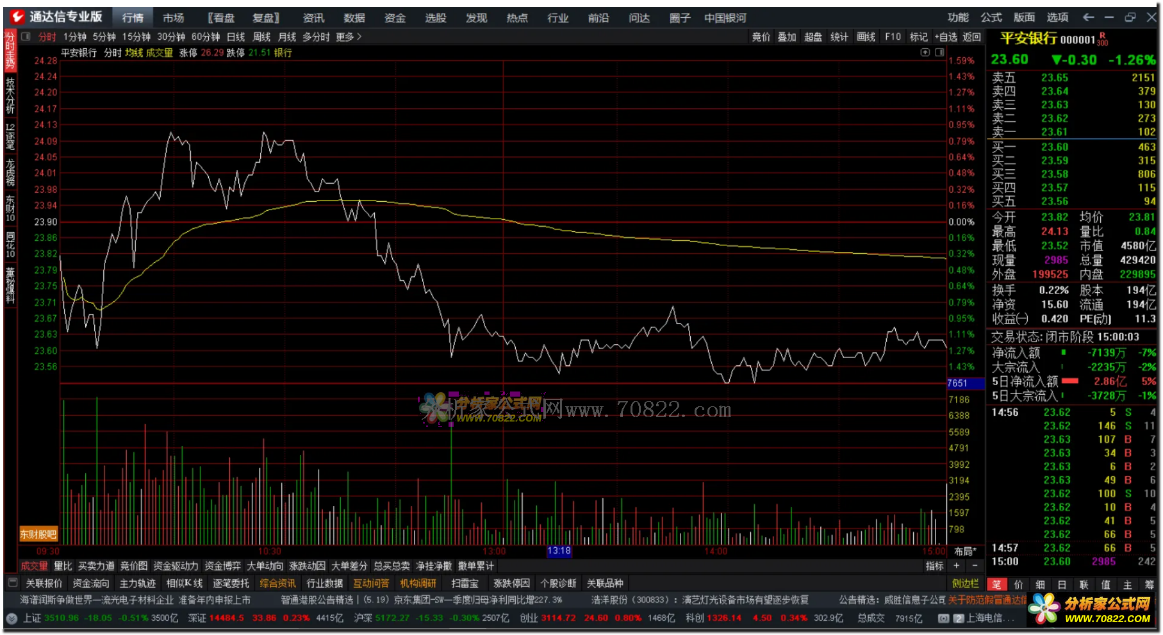Click the 返回 return button
Image resolution: width=1163 pixels, height=635 pixels.
tap(971, 37)
